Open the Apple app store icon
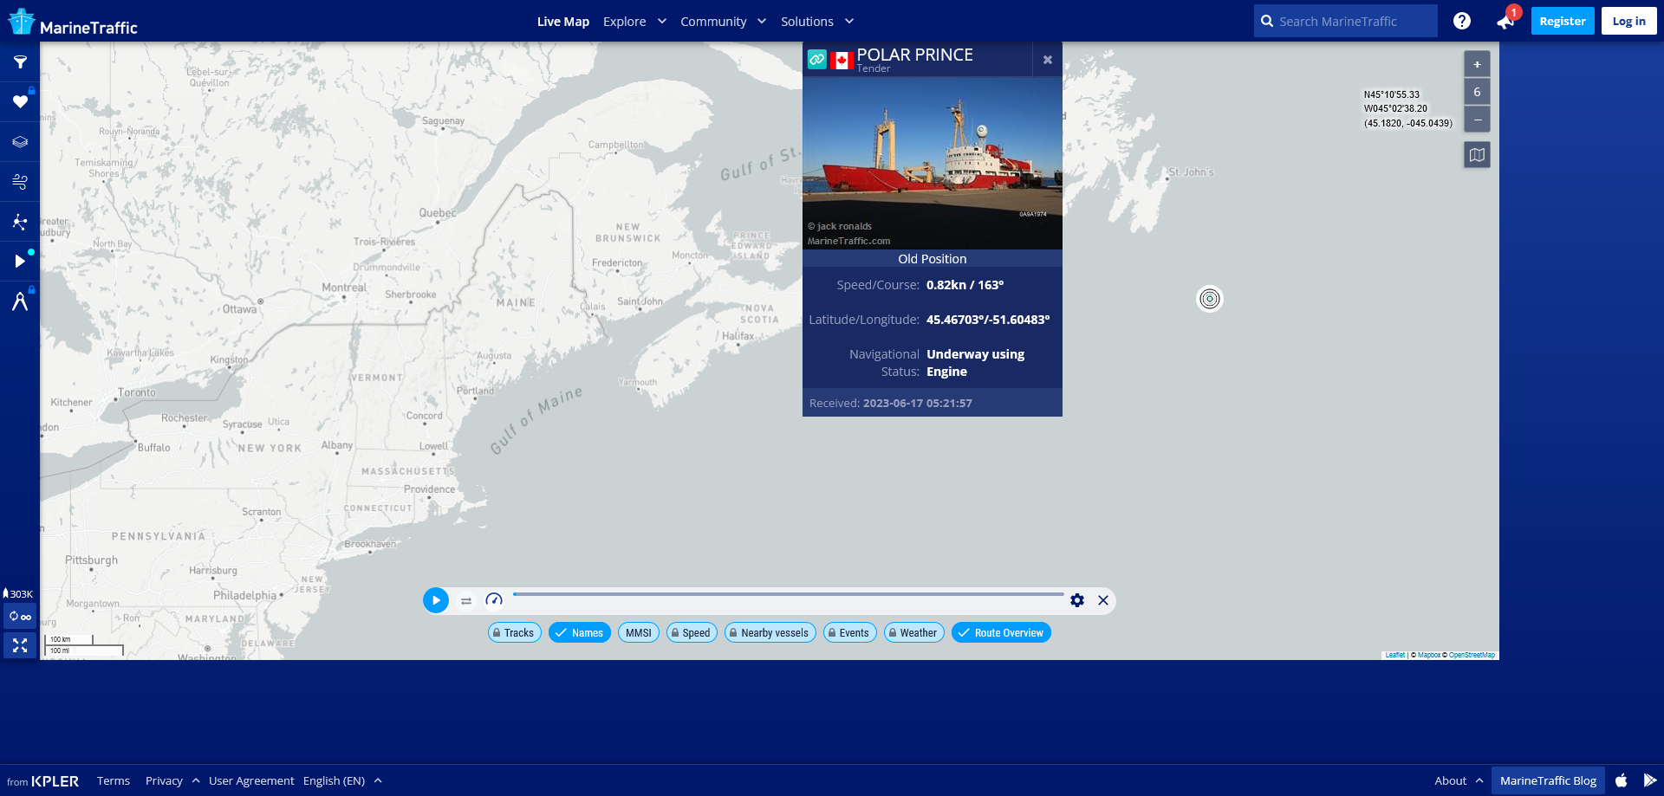 pos(1622,780)
